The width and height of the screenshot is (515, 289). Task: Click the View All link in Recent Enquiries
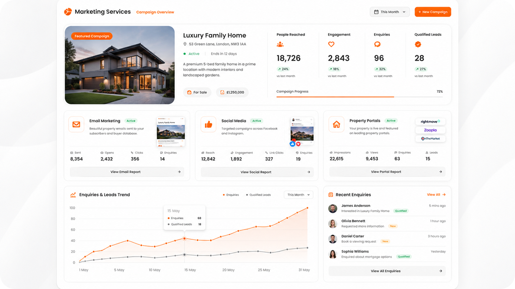click(x=436, y=195)
